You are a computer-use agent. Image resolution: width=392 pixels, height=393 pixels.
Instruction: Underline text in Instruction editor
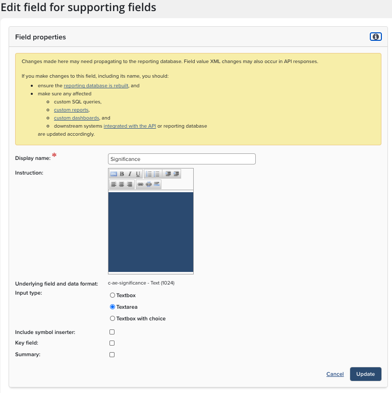coord(138,174)
